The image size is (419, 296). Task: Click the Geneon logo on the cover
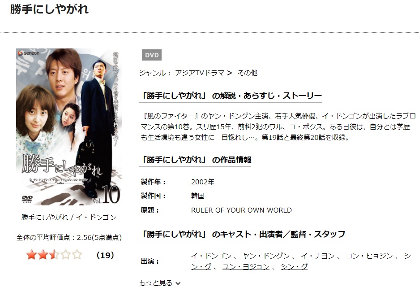click(29, 53)
